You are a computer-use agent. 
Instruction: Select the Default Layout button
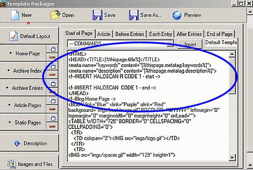pyautogui.click(x=29, y=36)
